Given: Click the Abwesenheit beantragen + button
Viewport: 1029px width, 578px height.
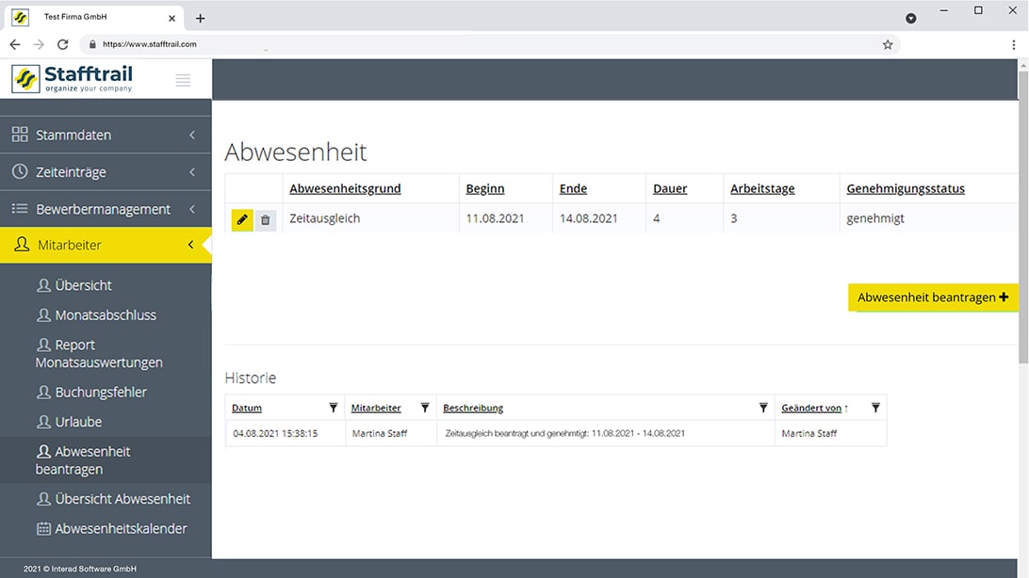Looking at the screenshot, I should tap(933, 297).
